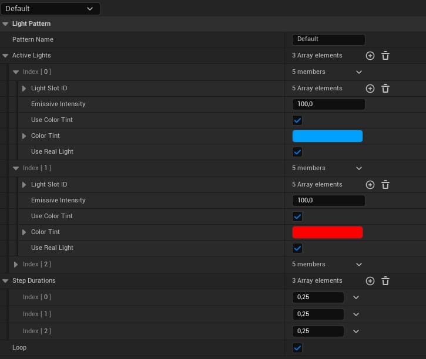Toggle Use Real Light for Index 0
Screen dimensions: 426x359
(x=297, y=152)
